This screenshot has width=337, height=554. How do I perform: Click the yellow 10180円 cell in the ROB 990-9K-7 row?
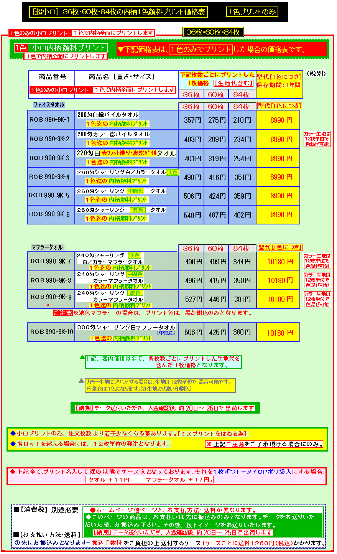(x=280, y=262)
